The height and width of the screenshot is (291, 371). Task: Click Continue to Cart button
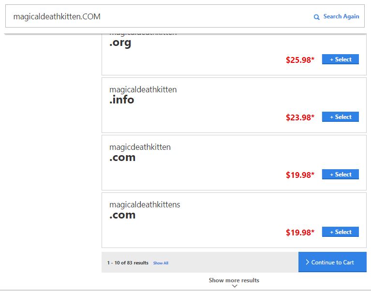pyautogui.click(x=332, y=262)
